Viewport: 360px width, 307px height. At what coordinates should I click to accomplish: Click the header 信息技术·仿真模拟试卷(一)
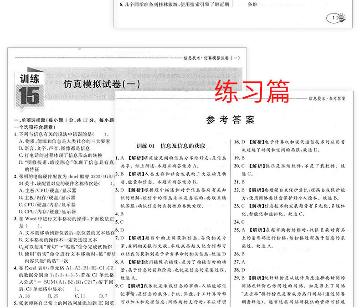coord(211,58)
